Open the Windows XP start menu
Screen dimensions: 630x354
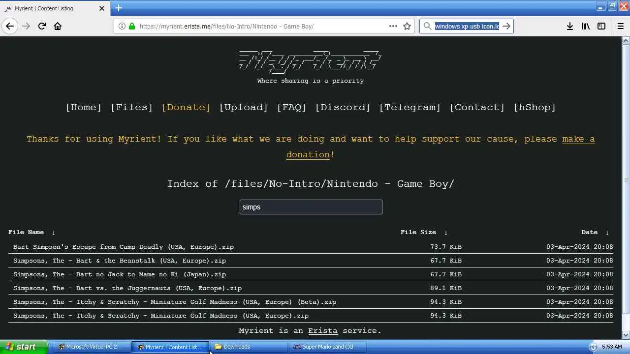click(x=24, y=347)
